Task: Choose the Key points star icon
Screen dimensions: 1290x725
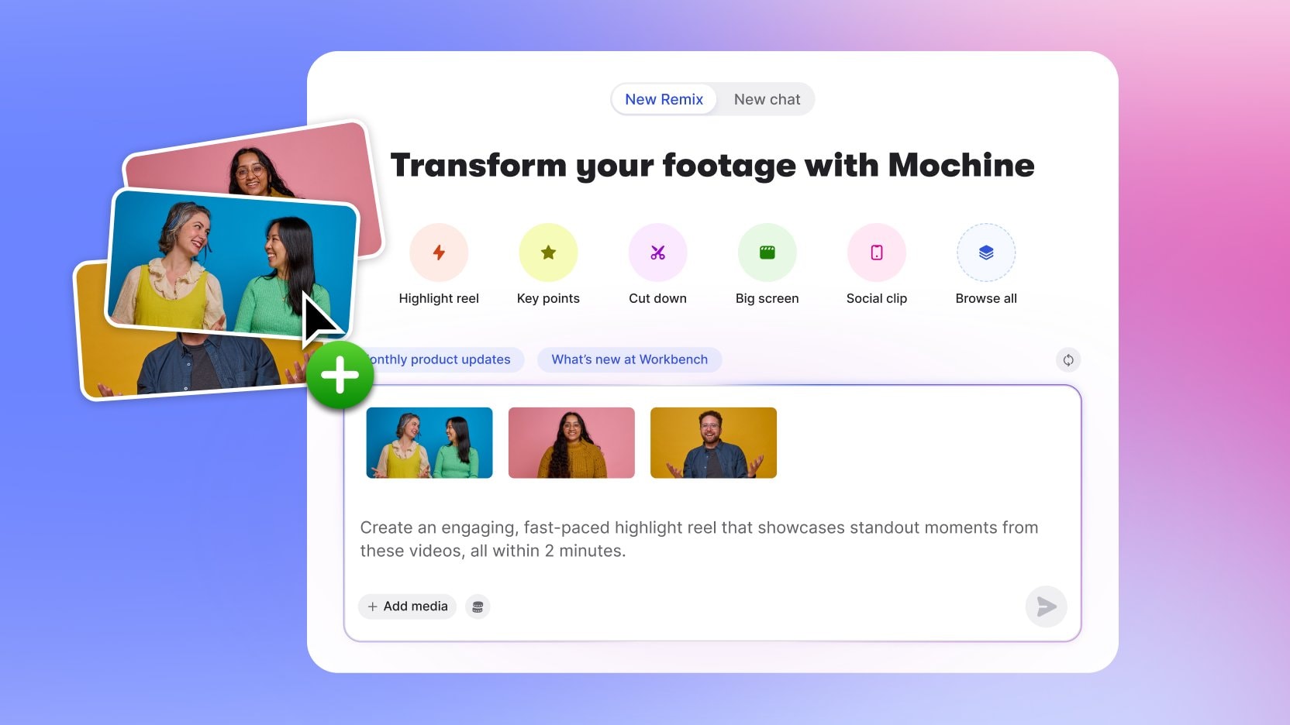Action: pyautogui.click(x=548, y=253)
